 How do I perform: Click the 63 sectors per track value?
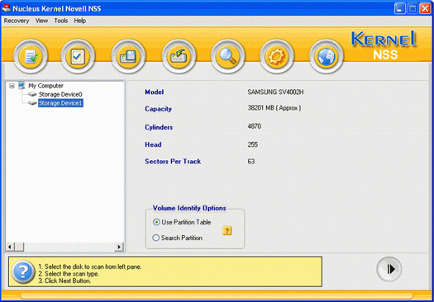point(250,162)
